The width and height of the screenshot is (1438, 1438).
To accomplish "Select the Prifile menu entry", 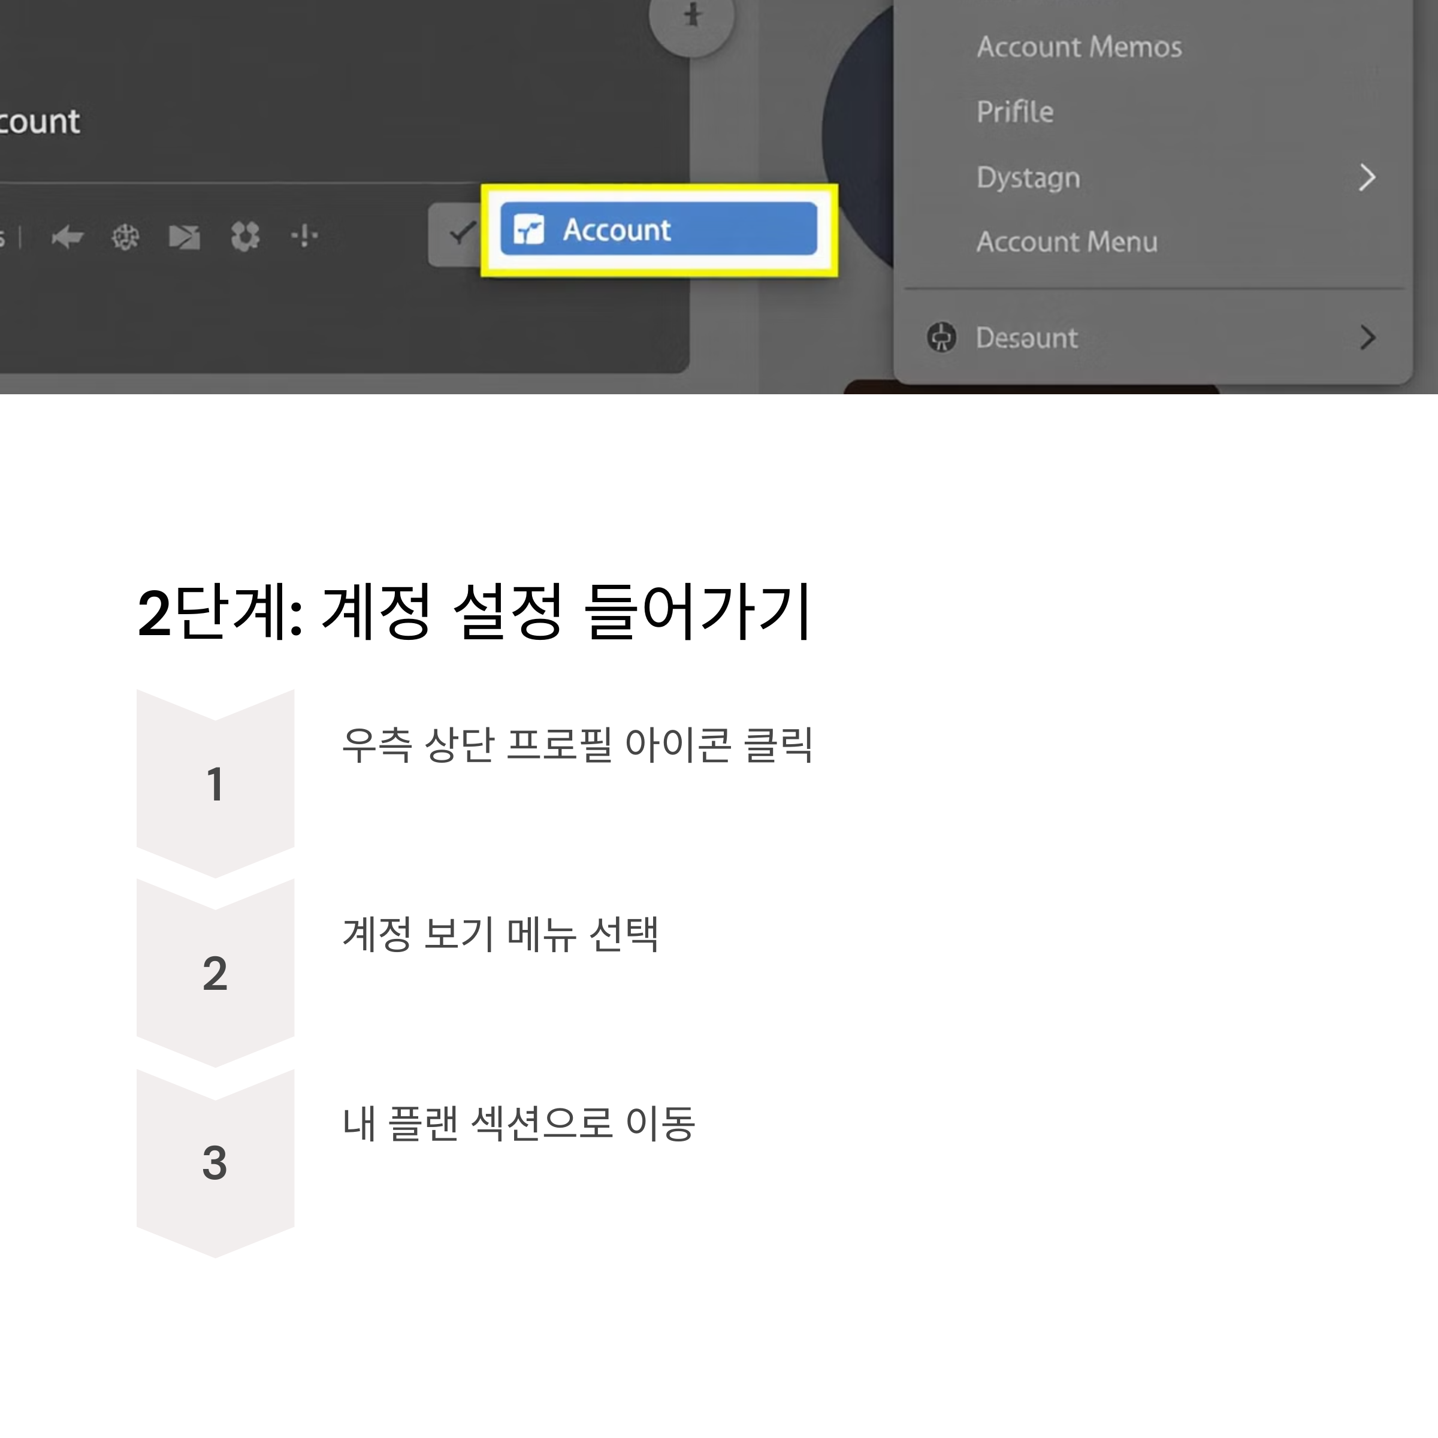I will (1014, 111).
